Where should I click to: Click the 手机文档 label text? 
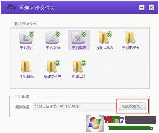[53, 48]
